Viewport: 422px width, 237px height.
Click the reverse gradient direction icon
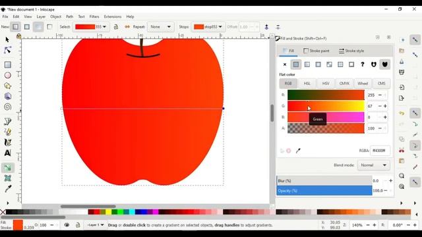[127, 27]
